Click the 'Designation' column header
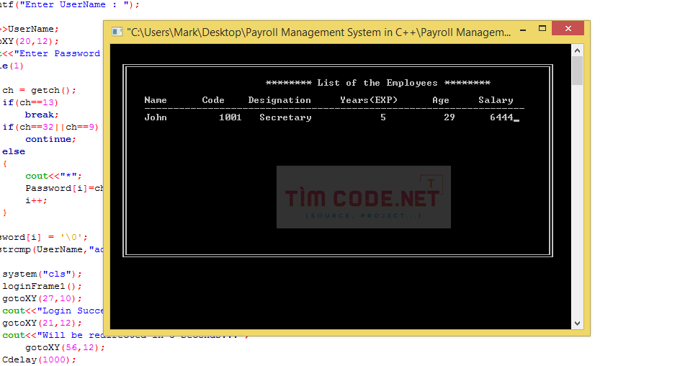The height and width of the screenshot is (366, 698). 279,100
